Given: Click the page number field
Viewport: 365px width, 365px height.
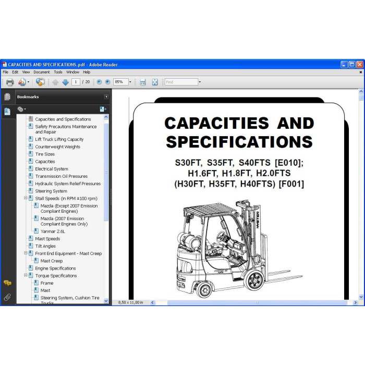Looking at the screenshot, I should pos(76,82).
